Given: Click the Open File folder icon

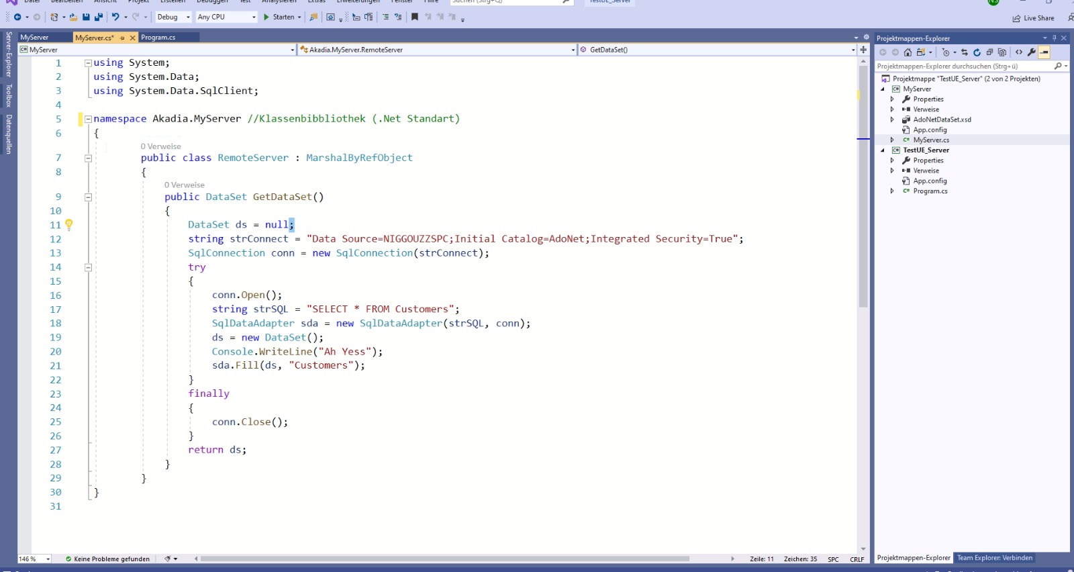Looking at the screenshot, I should pyautogui.click(x=73, y=17).
